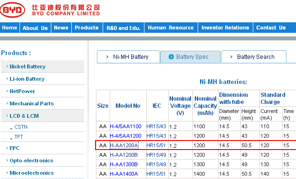Viewport: 296px width, 179px height.
Task: Open LCD & LCM in the sidebar
Action: click(24, 116)
